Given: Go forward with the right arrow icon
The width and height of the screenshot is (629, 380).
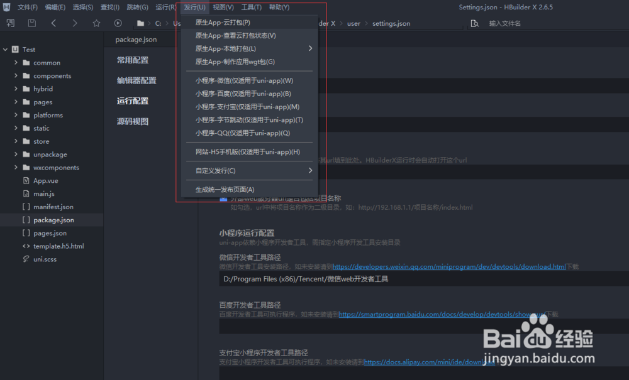Looking at the screenshot, I should (75, 23).
